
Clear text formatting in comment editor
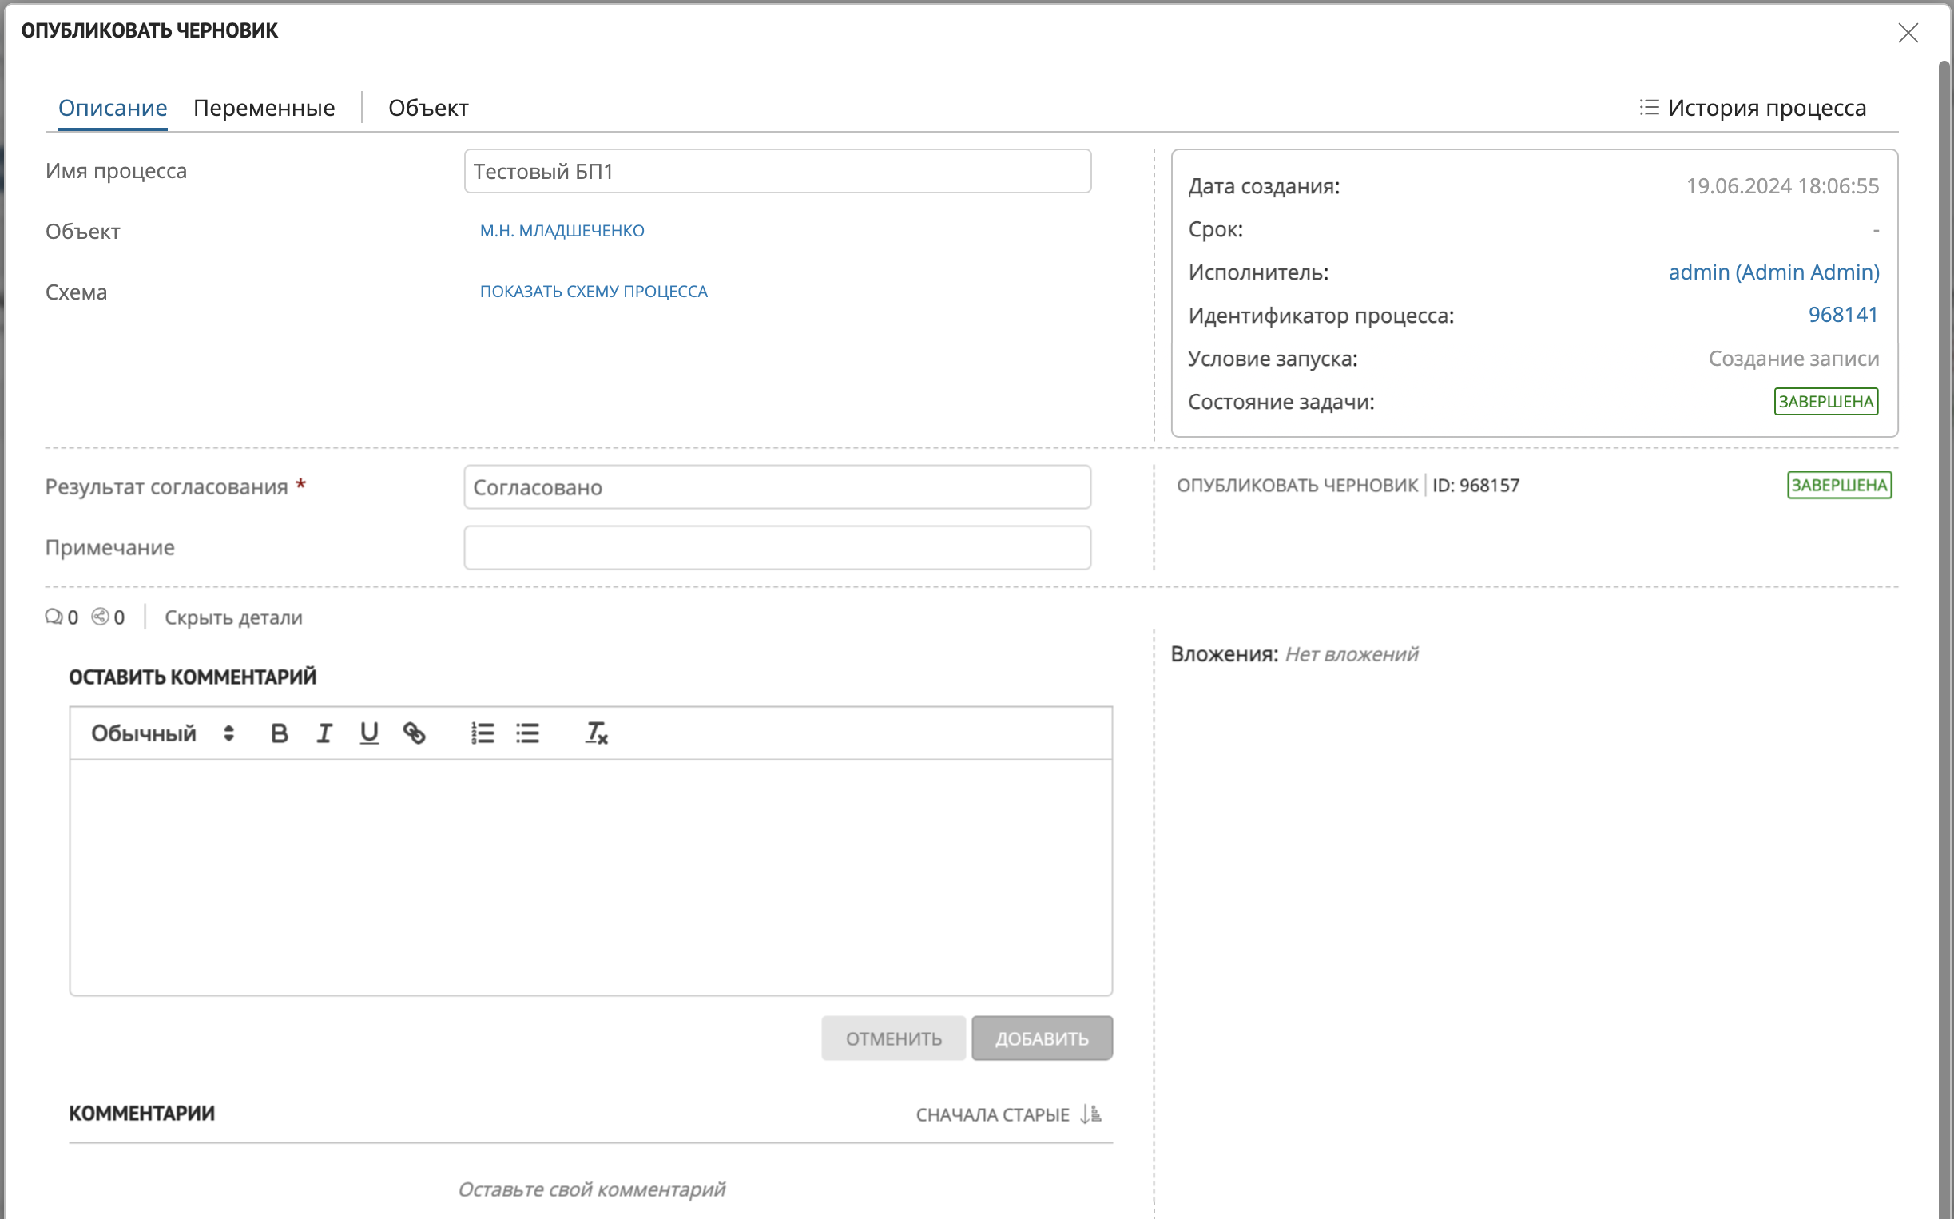pos(596,733)
